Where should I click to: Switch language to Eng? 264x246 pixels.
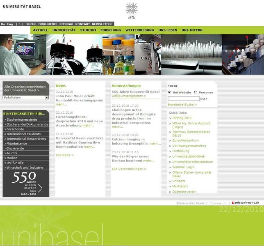[10, 24]
